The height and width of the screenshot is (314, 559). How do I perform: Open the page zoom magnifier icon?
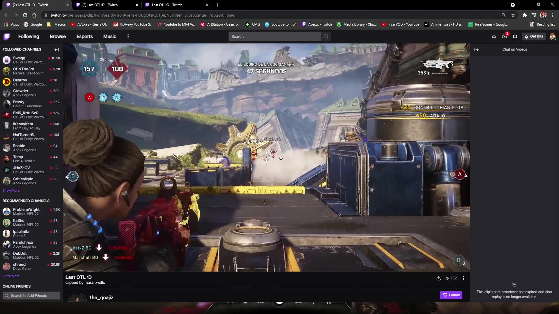[503, 15]
